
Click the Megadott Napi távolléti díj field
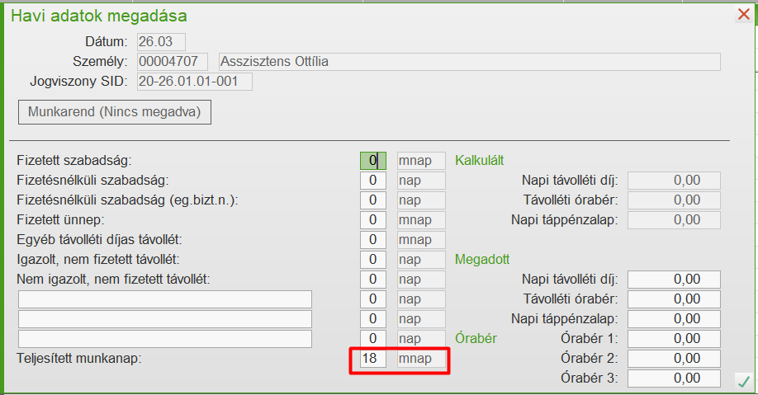click(674, 280)
